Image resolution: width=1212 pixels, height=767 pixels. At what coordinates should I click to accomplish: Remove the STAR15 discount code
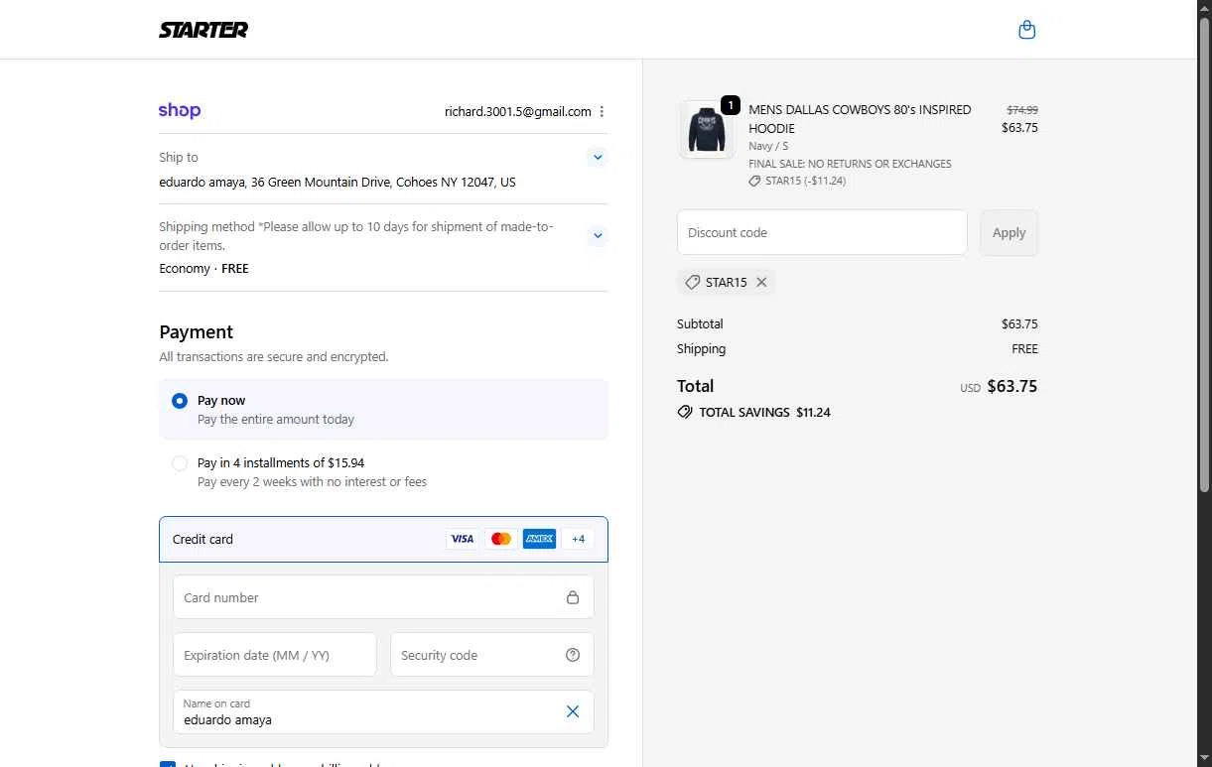click(x=761, y=282)
